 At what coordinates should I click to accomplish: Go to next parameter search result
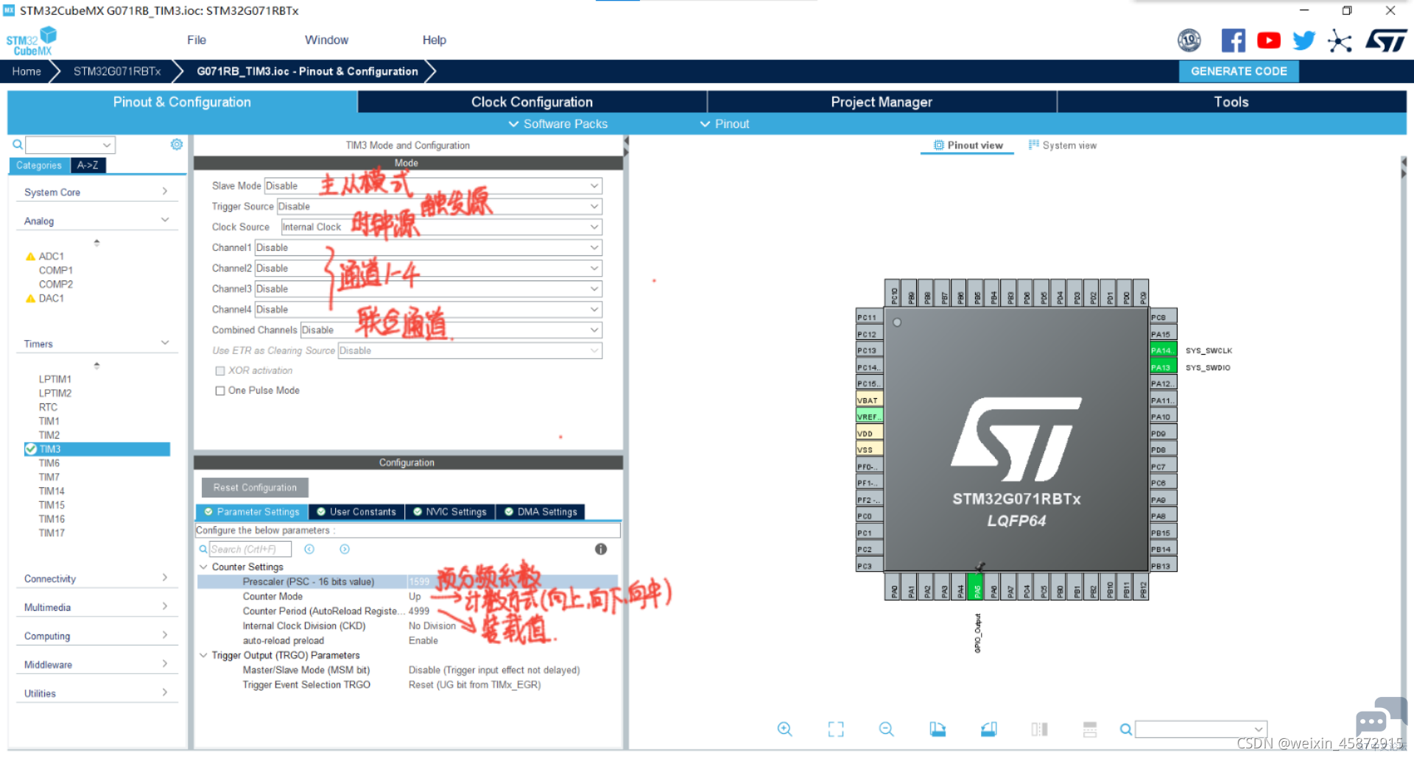pos(345,549)
